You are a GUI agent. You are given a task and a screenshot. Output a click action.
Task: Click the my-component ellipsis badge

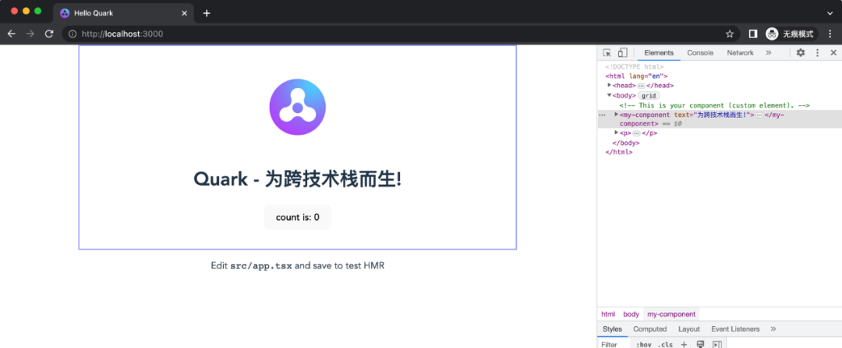(759, 115)
